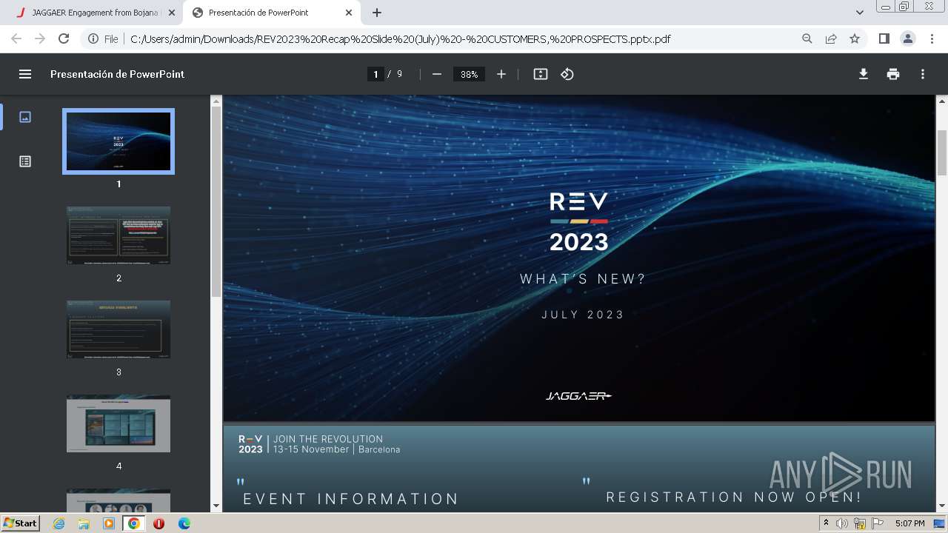Show document outline panel
Viewport: 948px width, 533px height.
pyautogui.click(x=25, y=161)
